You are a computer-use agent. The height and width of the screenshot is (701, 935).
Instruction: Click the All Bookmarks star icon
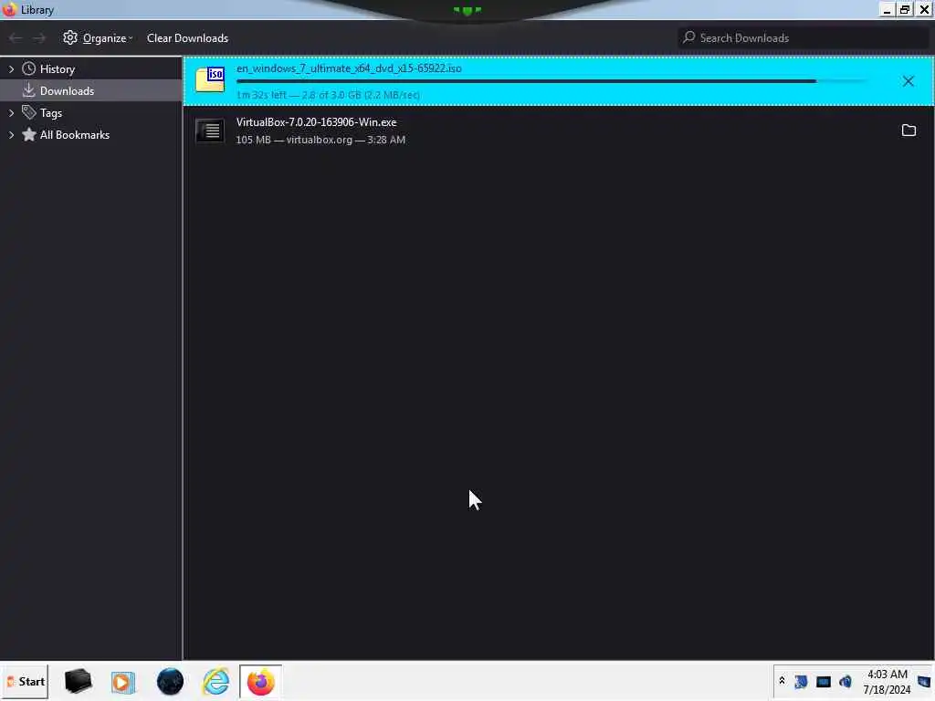pos(28,134)
